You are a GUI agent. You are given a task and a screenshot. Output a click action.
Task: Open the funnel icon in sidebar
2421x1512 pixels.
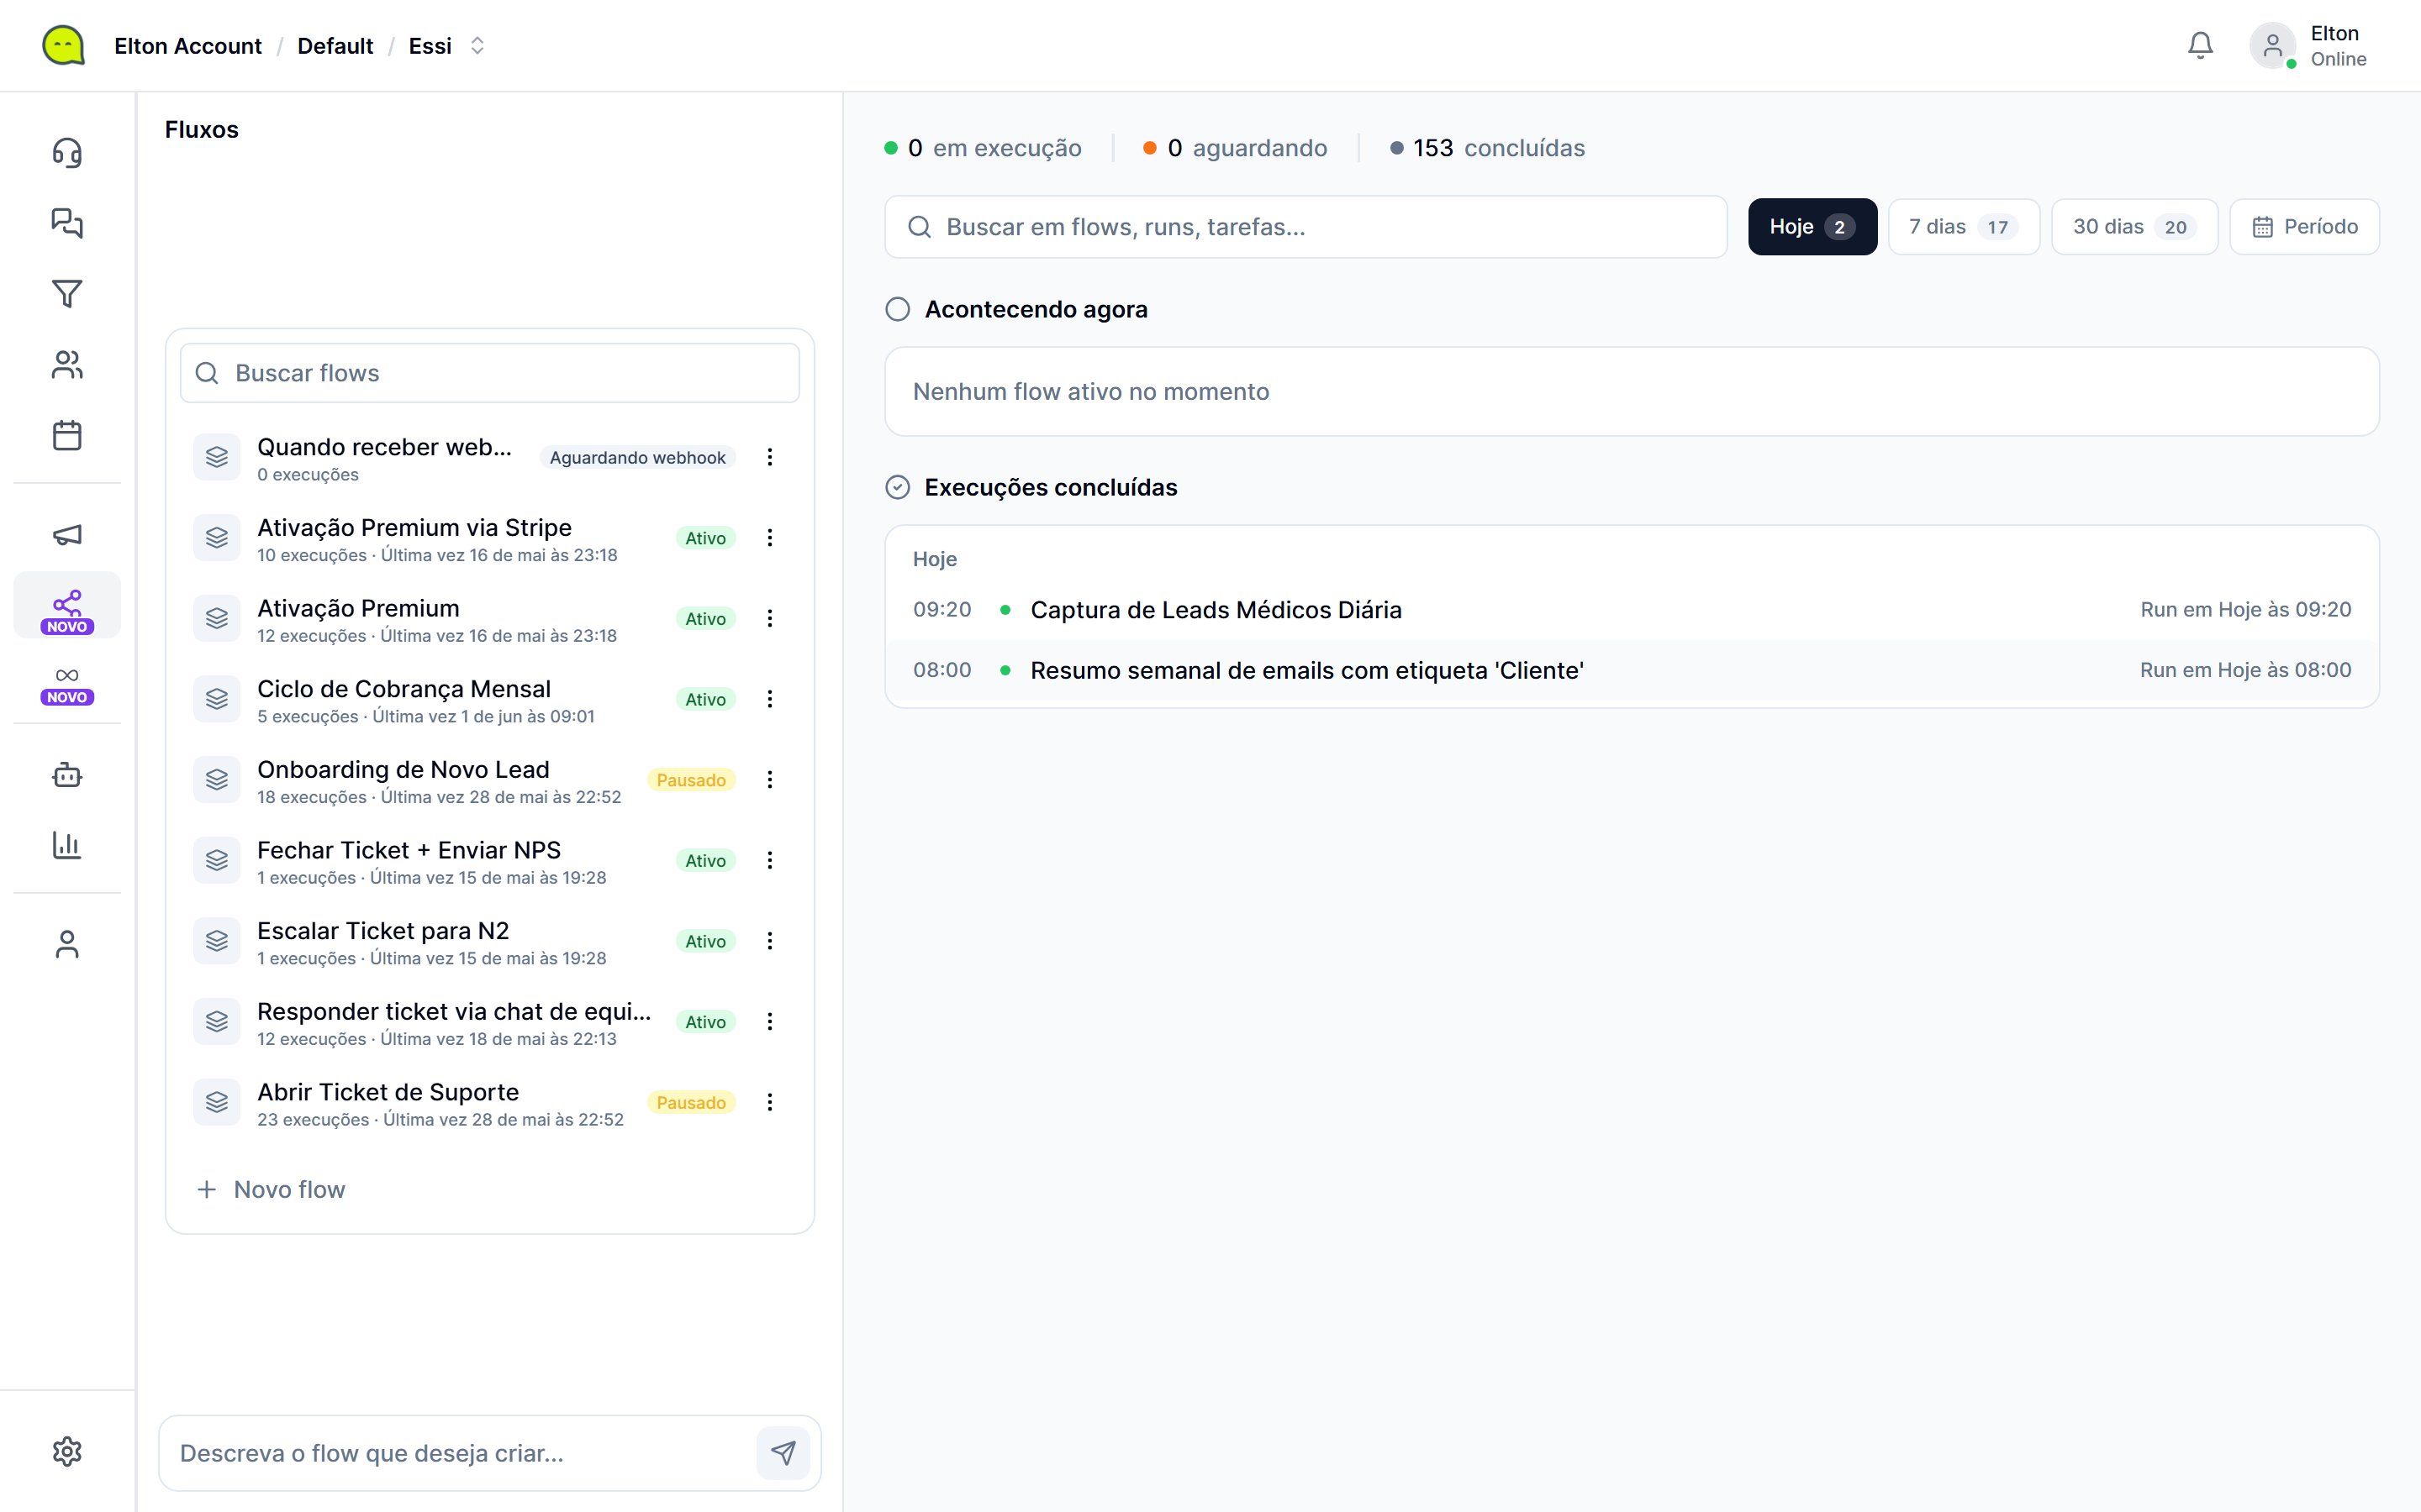pyautogui.click(x=67, y=294)
